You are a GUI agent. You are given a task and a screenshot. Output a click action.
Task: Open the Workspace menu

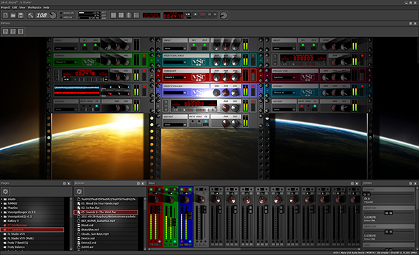pyautogui.click(x=34, y=8)
